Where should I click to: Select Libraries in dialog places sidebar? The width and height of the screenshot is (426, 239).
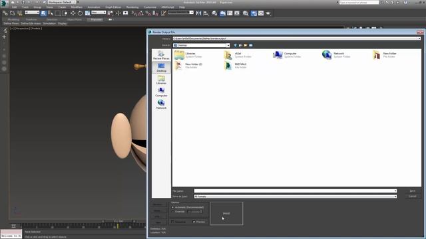161,80
